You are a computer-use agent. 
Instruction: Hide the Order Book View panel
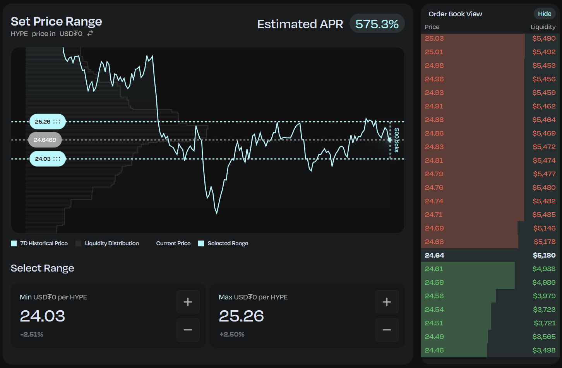(x=545, y=13)
